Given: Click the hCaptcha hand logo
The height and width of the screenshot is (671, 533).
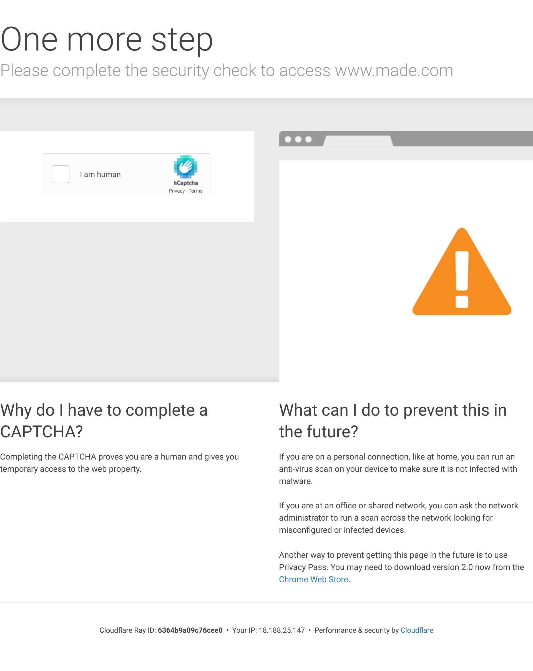Looking at the screenshot, I should tap(185, 167).
